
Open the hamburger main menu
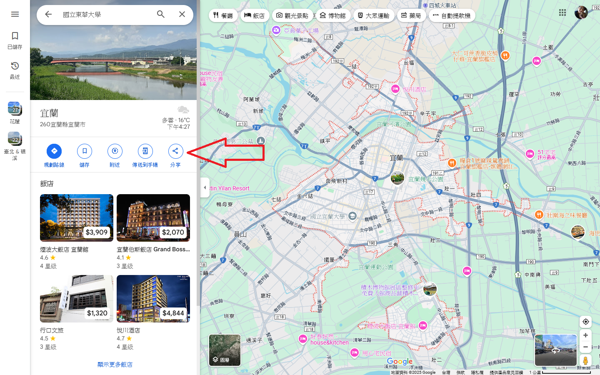15,14
